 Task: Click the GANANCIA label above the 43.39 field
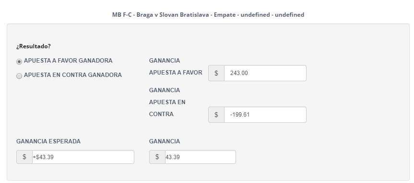click(x=165, y=141)
